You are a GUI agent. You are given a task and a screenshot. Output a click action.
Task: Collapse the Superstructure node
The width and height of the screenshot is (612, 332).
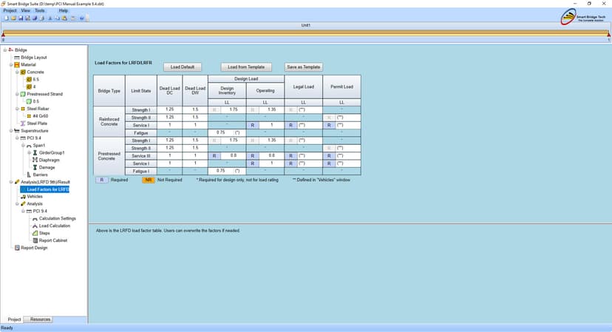tap(11, 131)
